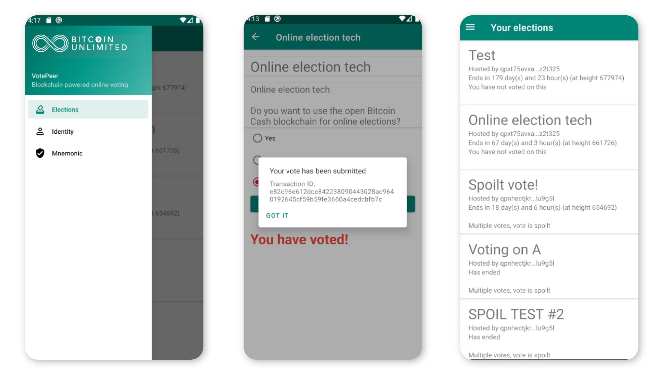Click Elections tab in left sidebar
Screen dimensions: 666x375
pos(88,109)
